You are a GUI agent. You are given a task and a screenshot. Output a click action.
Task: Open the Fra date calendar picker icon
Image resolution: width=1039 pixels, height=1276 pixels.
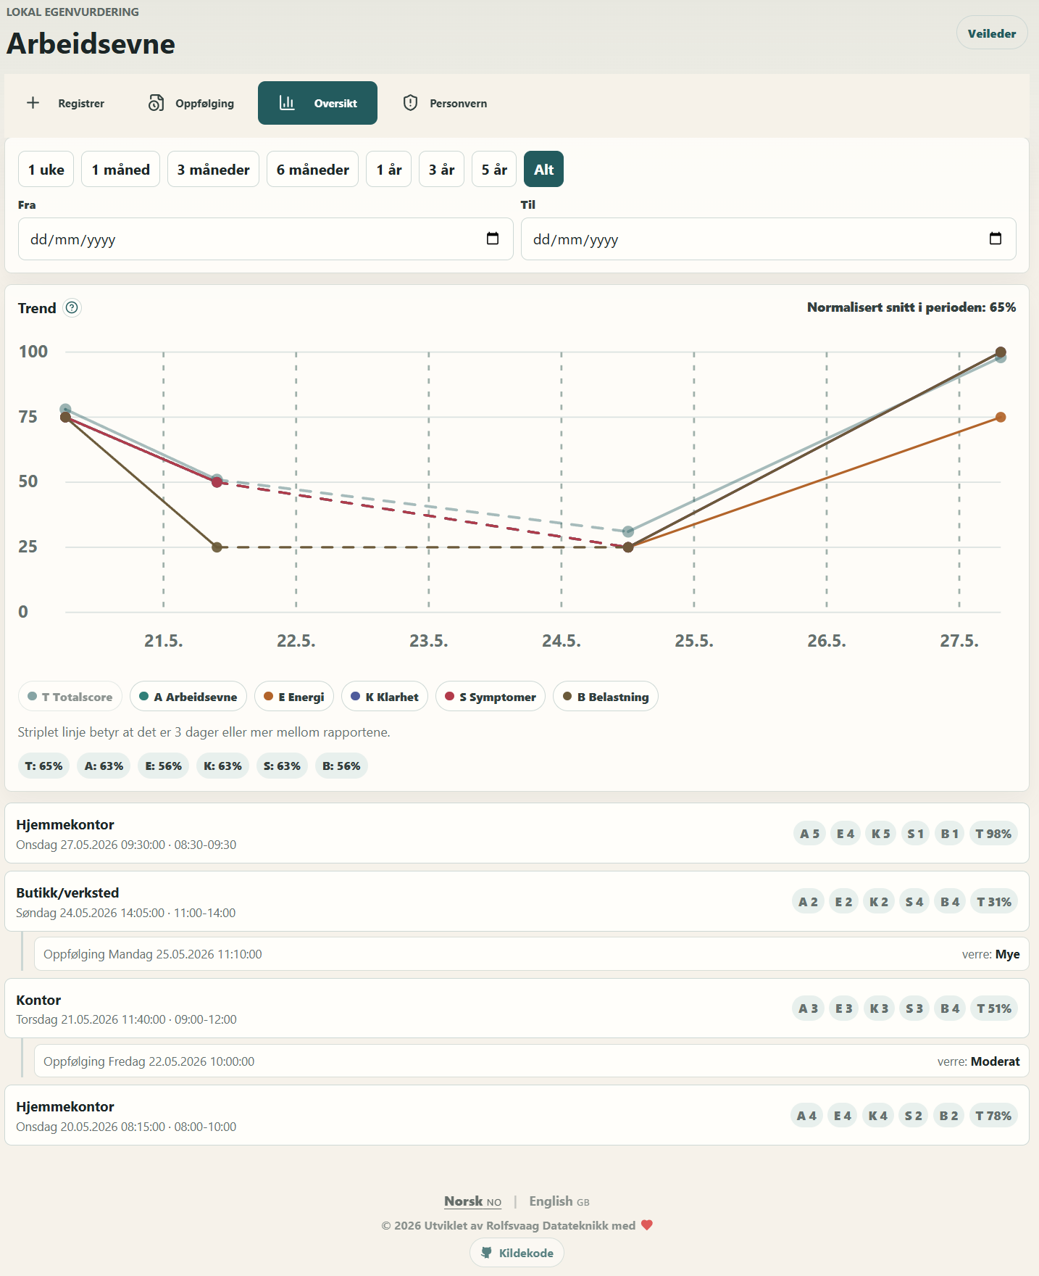(x=493, y=239)
